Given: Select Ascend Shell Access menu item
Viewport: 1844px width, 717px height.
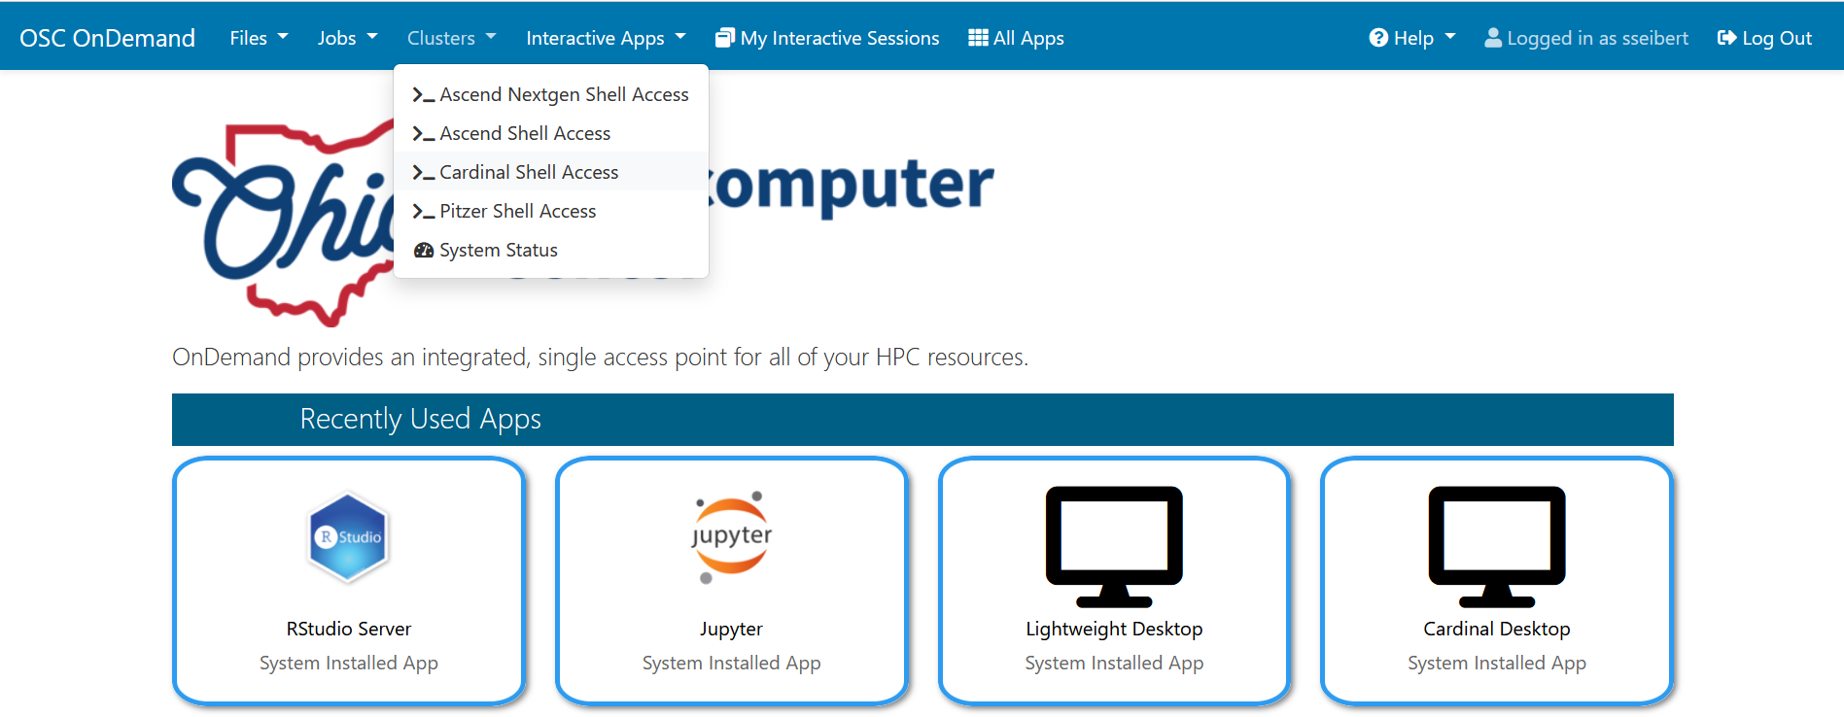Looking at the screenshot, I should [551, 133].
